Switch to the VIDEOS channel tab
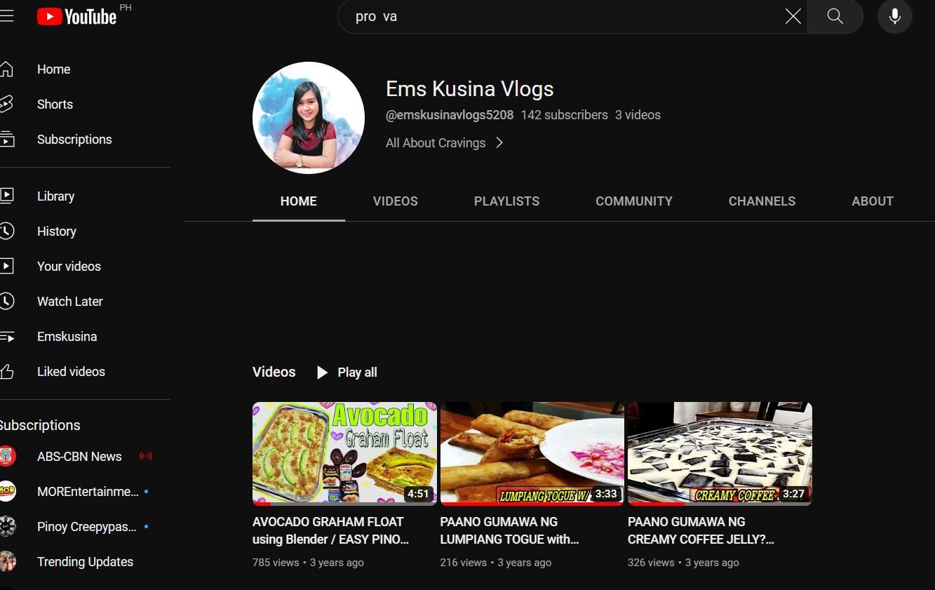 (396, 201)
